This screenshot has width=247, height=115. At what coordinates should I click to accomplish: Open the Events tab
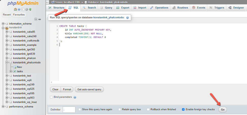click(x=199, y=8)
